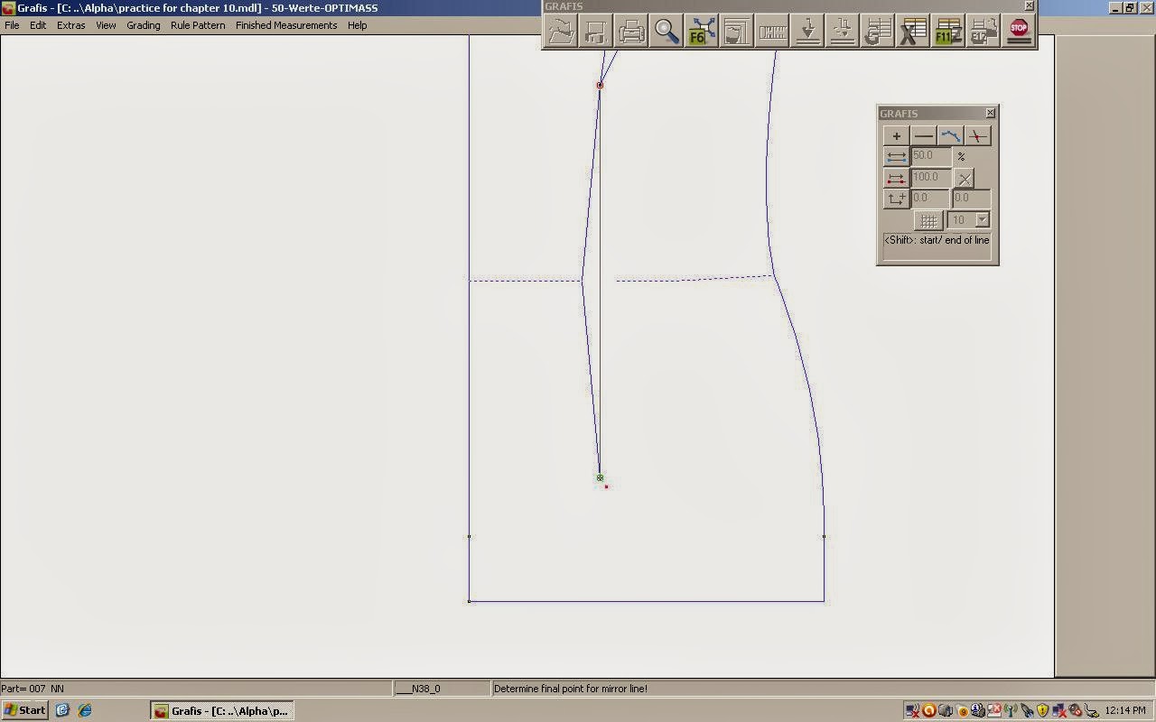1156x722 pixels.
Task: Click the yellow security shield tray icon
Action: tap(1042, 710)
